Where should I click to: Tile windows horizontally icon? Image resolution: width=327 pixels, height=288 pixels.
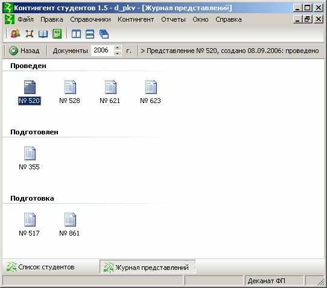tap(90, 34)
